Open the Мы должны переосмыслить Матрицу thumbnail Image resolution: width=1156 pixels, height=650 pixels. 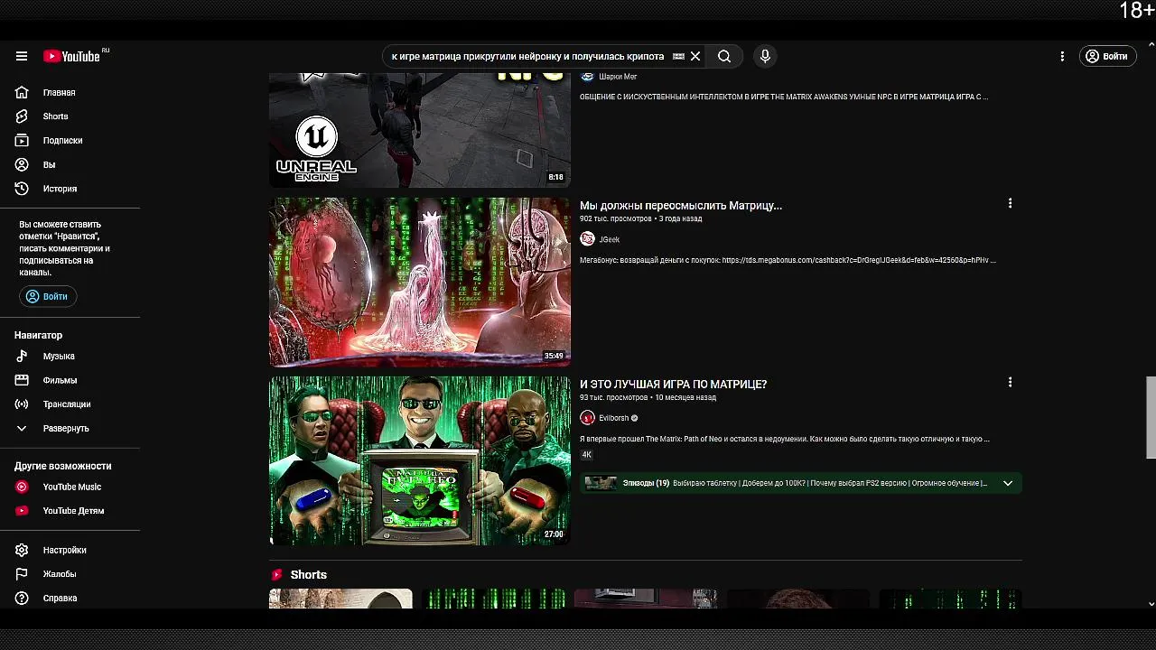(420, 282)
